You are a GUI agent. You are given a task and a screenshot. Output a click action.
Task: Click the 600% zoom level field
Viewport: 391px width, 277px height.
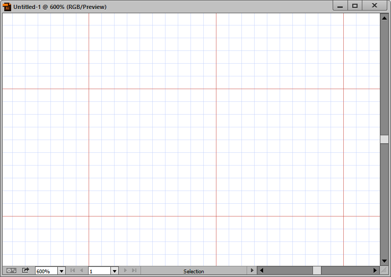point(46,271)
